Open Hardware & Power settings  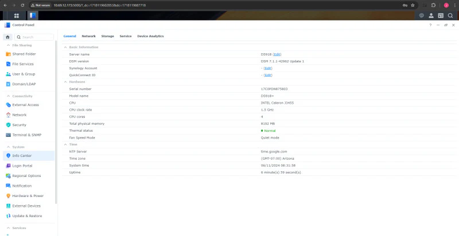[25, 196]
